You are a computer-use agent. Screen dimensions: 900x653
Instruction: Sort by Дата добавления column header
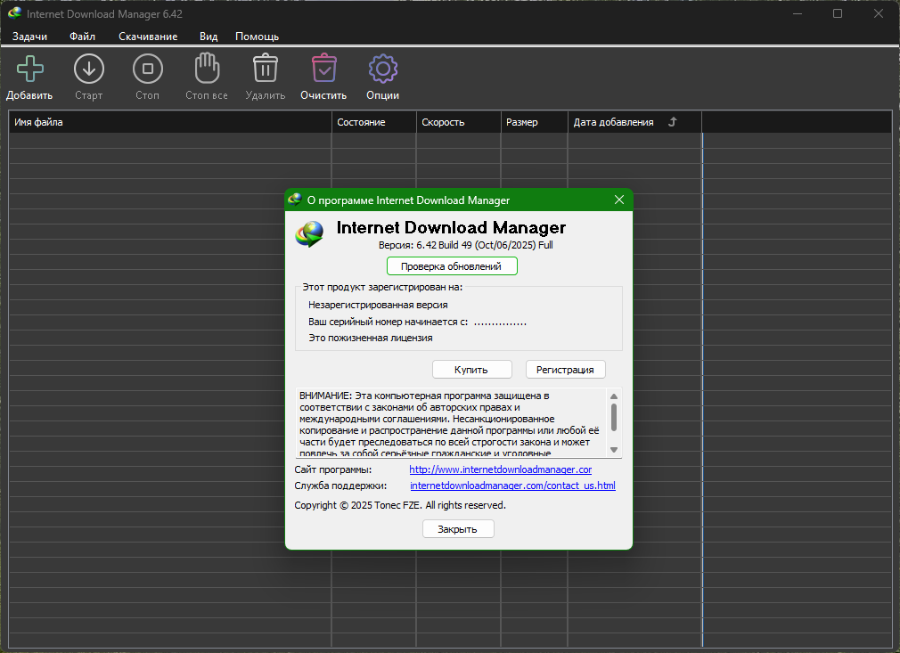pyautogui.click(x=613, y=122)
